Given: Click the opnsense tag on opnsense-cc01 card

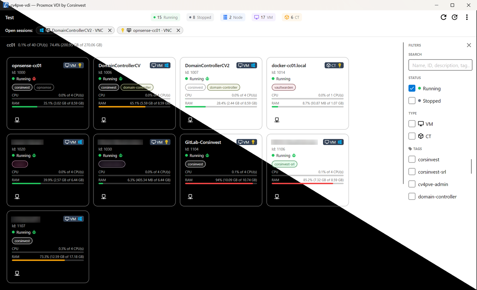Looking at the screenshot, I should pos(44,87).
